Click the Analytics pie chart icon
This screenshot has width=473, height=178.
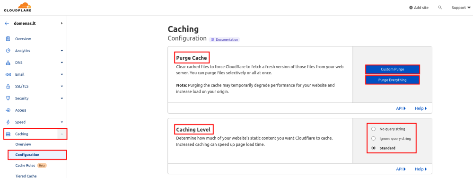click(8, 51)
